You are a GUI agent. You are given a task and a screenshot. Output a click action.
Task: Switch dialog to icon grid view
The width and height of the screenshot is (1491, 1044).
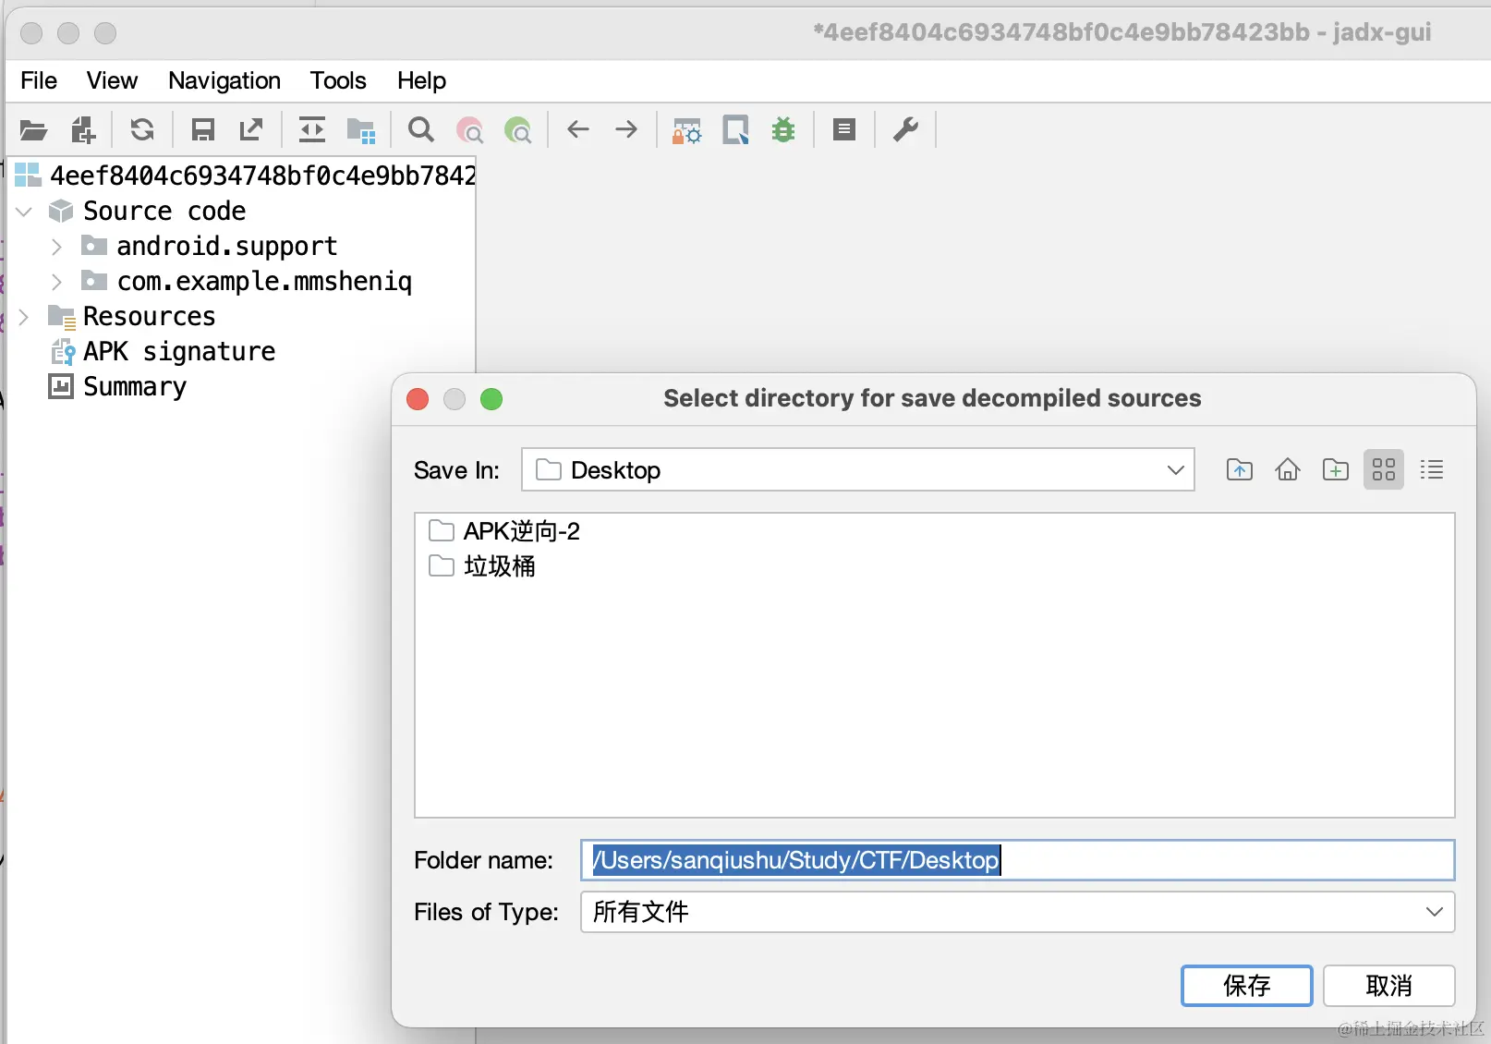(1384, 469)
